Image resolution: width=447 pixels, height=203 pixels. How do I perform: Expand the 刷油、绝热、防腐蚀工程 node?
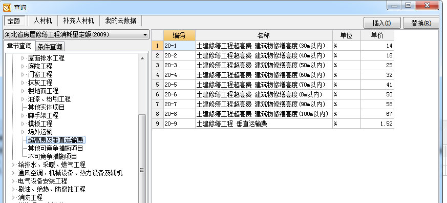13,190
